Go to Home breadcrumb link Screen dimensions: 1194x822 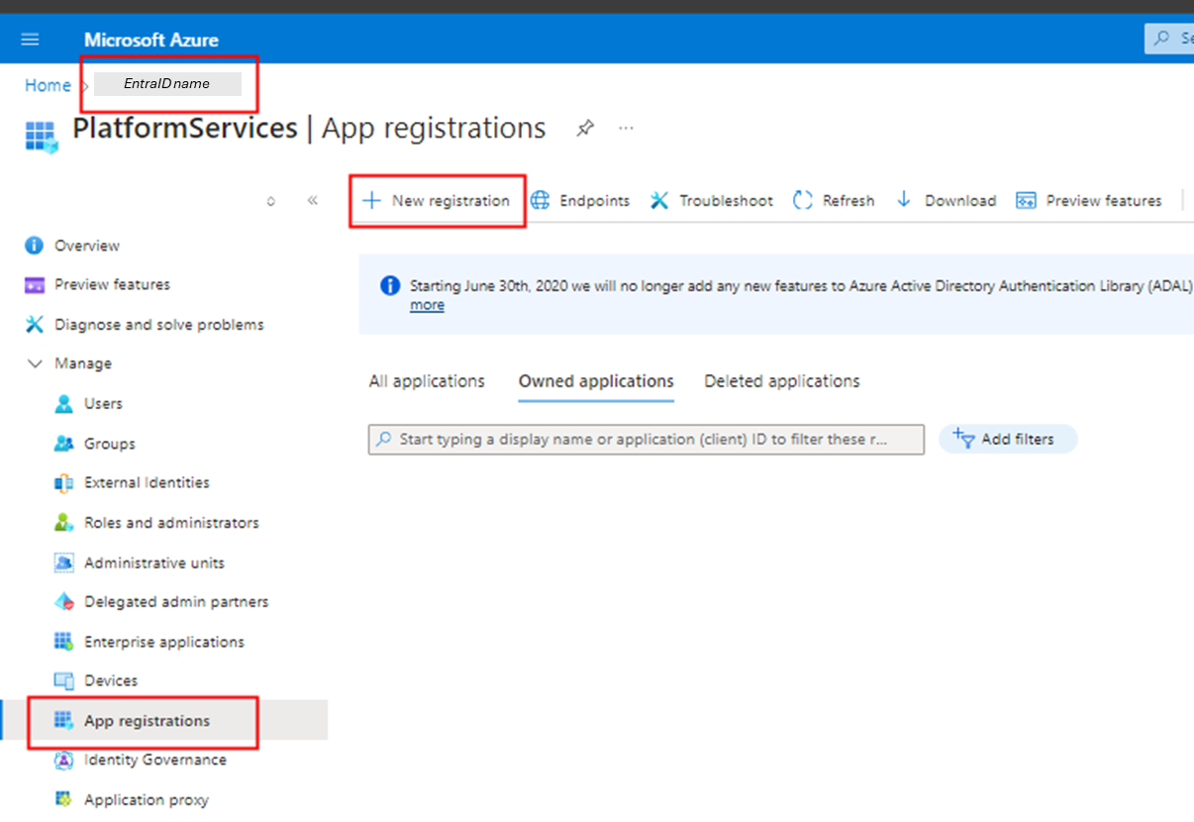[48, 85]
